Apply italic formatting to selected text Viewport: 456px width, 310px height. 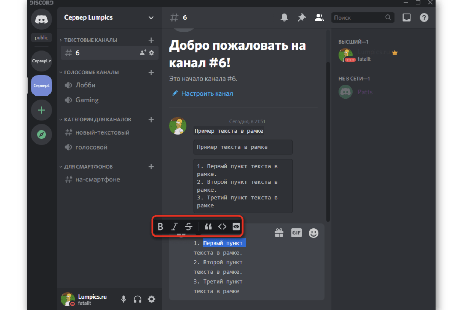[x=174, y=227]
